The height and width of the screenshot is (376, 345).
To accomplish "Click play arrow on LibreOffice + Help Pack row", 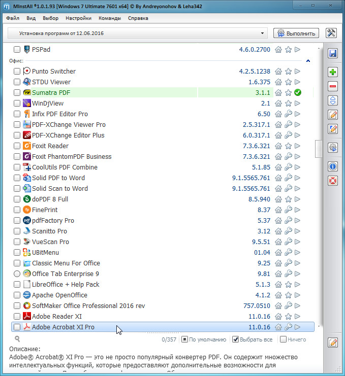I will click(x=297, y=284).
